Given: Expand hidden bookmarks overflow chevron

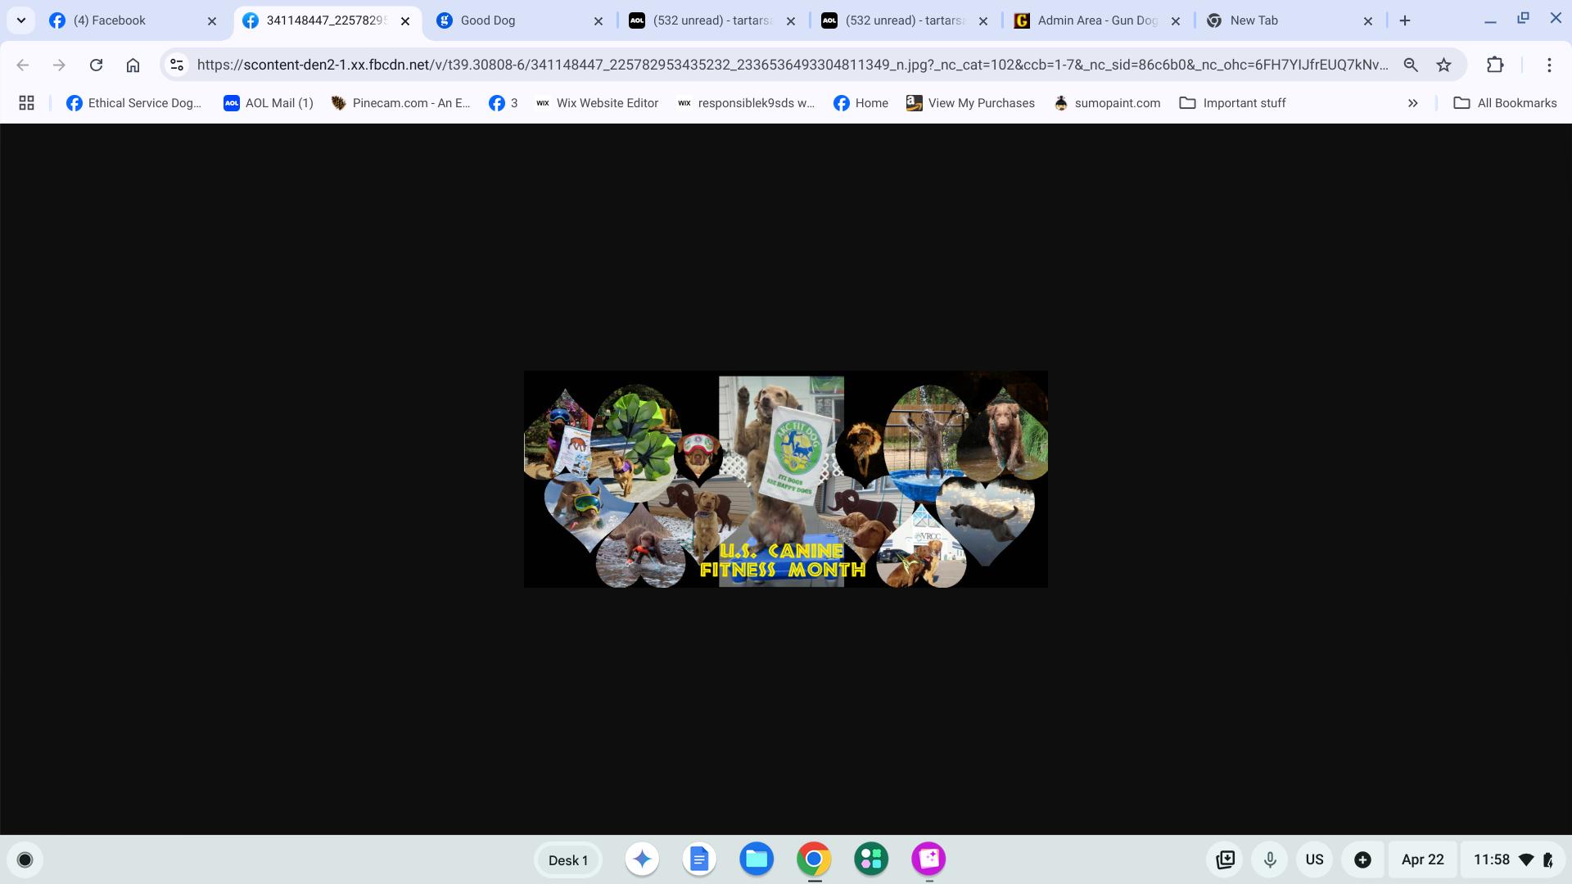Looking at the screenshot, I should click(1412, 103).
